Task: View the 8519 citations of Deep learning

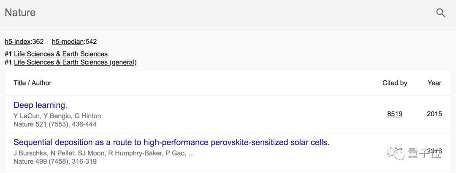Action: point(395,114)
